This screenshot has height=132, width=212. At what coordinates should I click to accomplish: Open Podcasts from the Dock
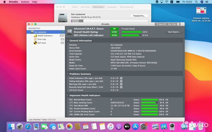pyautogui.click(x=119, y=127)
